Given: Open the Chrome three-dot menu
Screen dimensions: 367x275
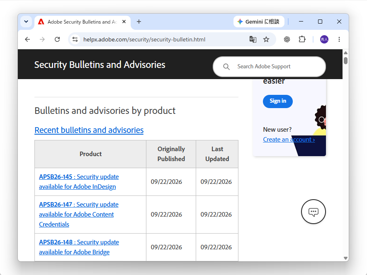Looking at the screenshot, I should pos(339,39).
